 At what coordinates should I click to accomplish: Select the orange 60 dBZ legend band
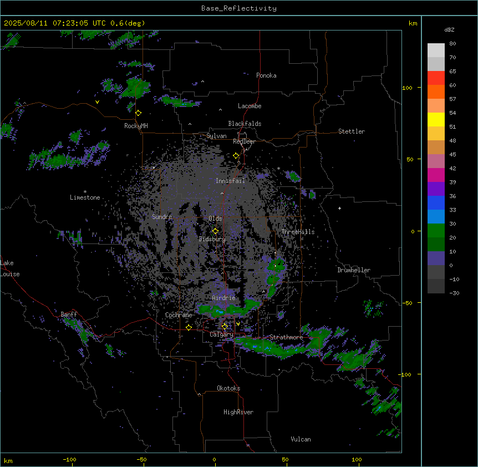click(x=436, y=92)
